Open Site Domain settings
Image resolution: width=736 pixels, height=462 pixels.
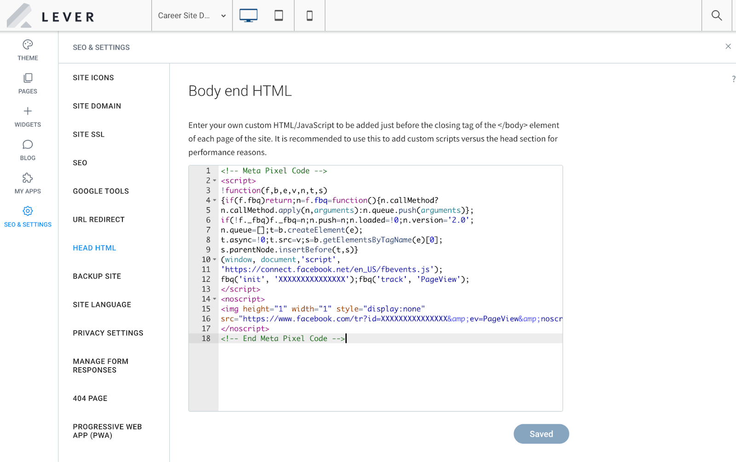97,106
